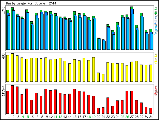Image resolution: width=159 pixels, height=120 pixels.
Task: Click day 27 on the x-axis
Action: 132,117
